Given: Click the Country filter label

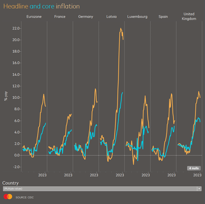Looking at the screenshot, I should point(11,183).
